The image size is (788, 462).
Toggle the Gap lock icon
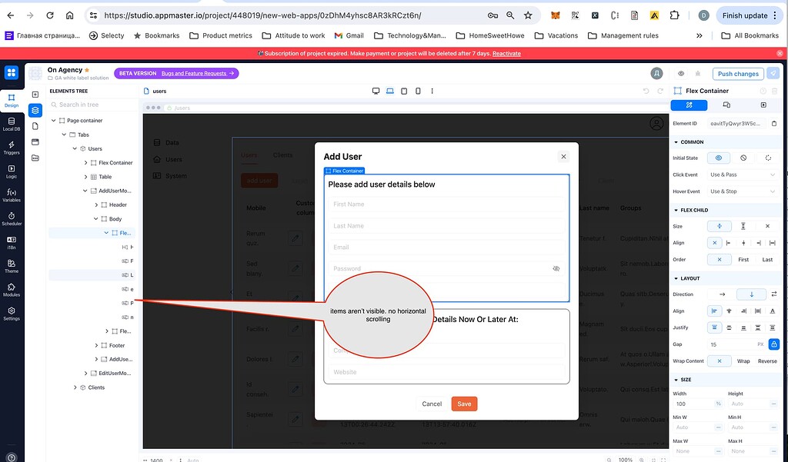pos(775,344)
